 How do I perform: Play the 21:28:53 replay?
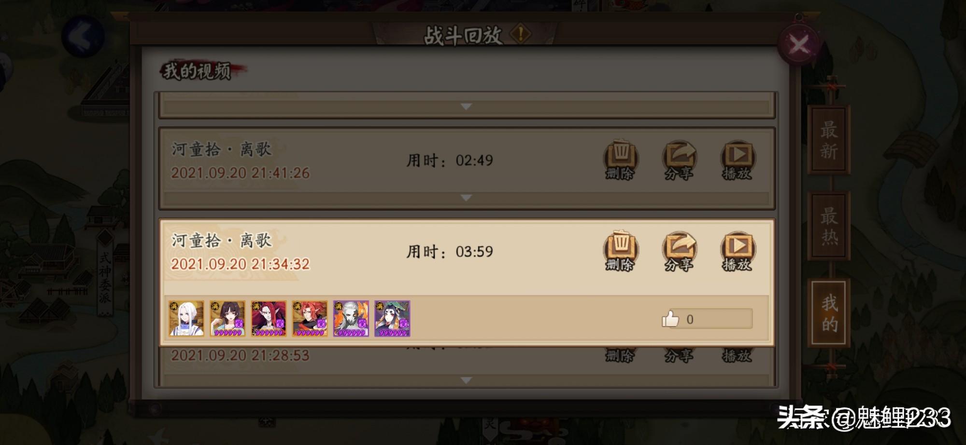point(737,354)
